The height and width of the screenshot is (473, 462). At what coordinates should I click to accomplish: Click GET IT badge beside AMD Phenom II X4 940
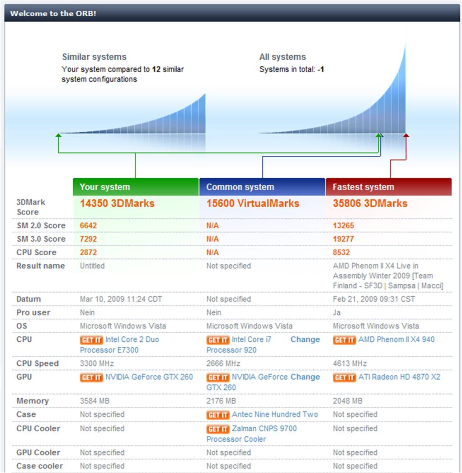[x=344, y=340]
